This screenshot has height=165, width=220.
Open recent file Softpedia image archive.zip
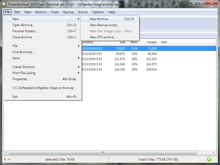(x=42, y=88)
